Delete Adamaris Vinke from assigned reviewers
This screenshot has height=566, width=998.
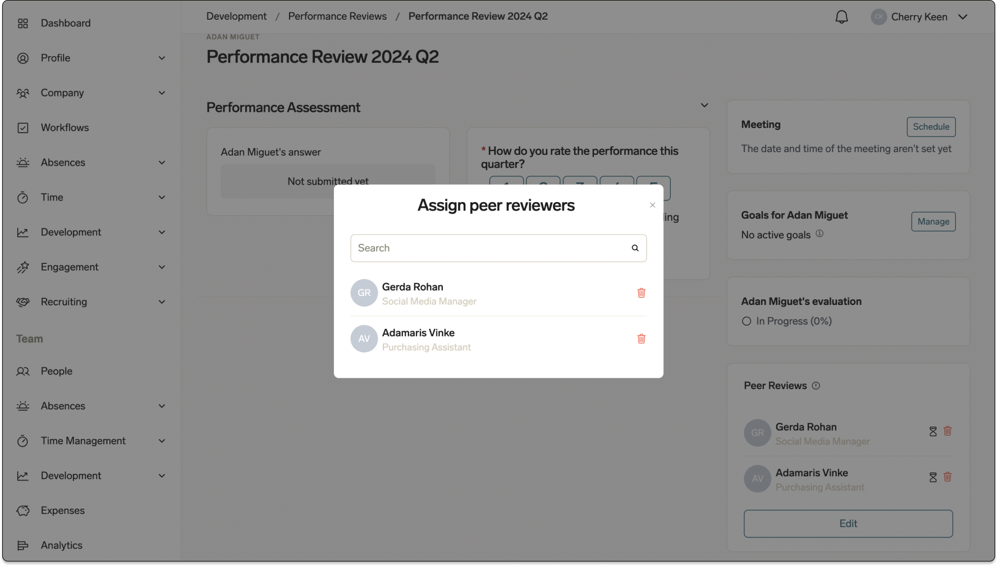(641, 339)
